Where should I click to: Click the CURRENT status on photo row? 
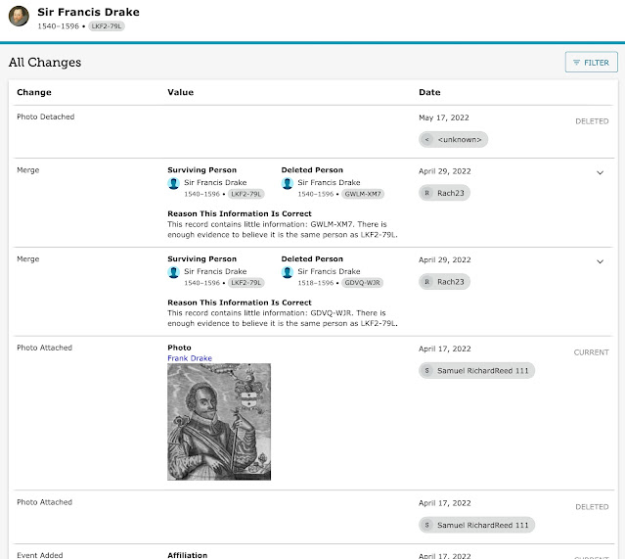592,352
